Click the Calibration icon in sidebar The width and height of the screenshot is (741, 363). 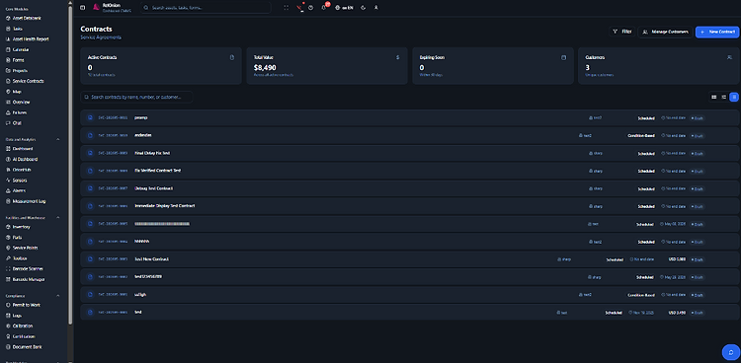[x=8, y=327]
